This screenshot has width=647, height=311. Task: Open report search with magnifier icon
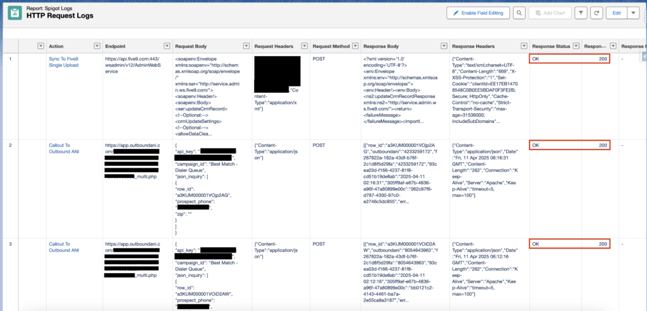(x=519, y=13)
